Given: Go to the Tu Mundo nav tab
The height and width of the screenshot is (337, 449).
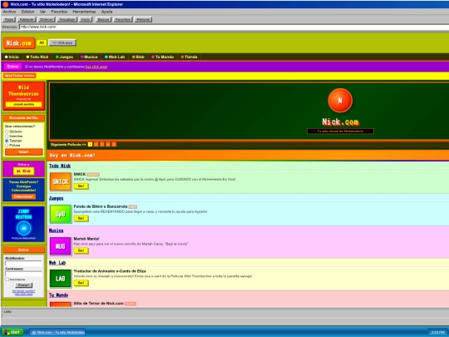Looking at the screenshot, I should click(x=162, y=57).
